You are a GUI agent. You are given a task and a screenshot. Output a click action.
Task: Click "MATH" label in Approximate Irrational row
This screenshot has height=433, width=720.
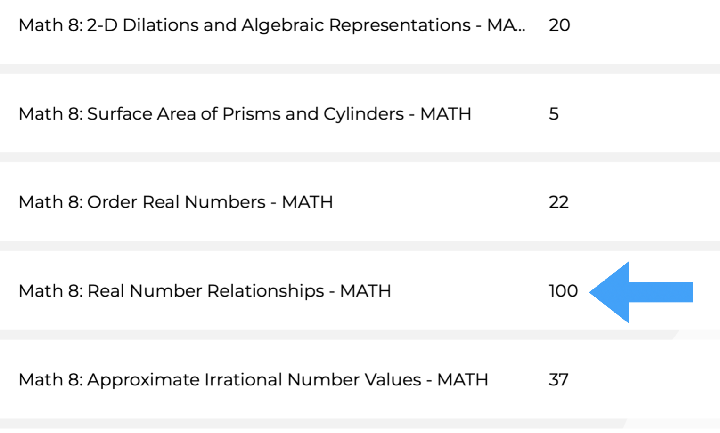click(462, 380)
